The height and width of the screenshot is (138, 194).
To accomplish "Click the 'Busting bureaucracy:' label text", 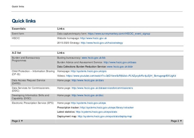I will pos(69,58).
